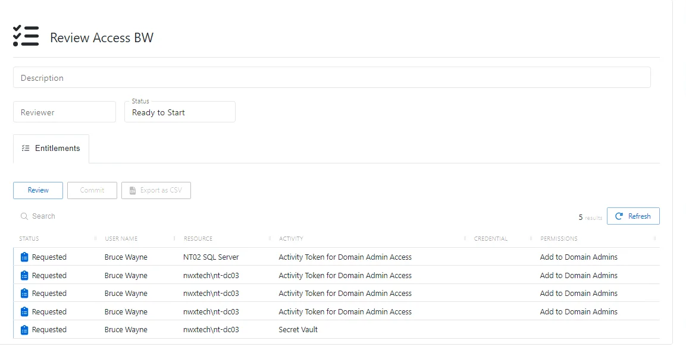686x353 pixels.
Task: Click the Entitlements tab list icon
Action: click(26, 148)
